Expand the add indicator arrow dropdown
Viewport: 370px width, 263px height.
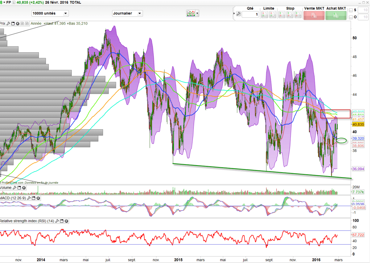pos(197,13)
